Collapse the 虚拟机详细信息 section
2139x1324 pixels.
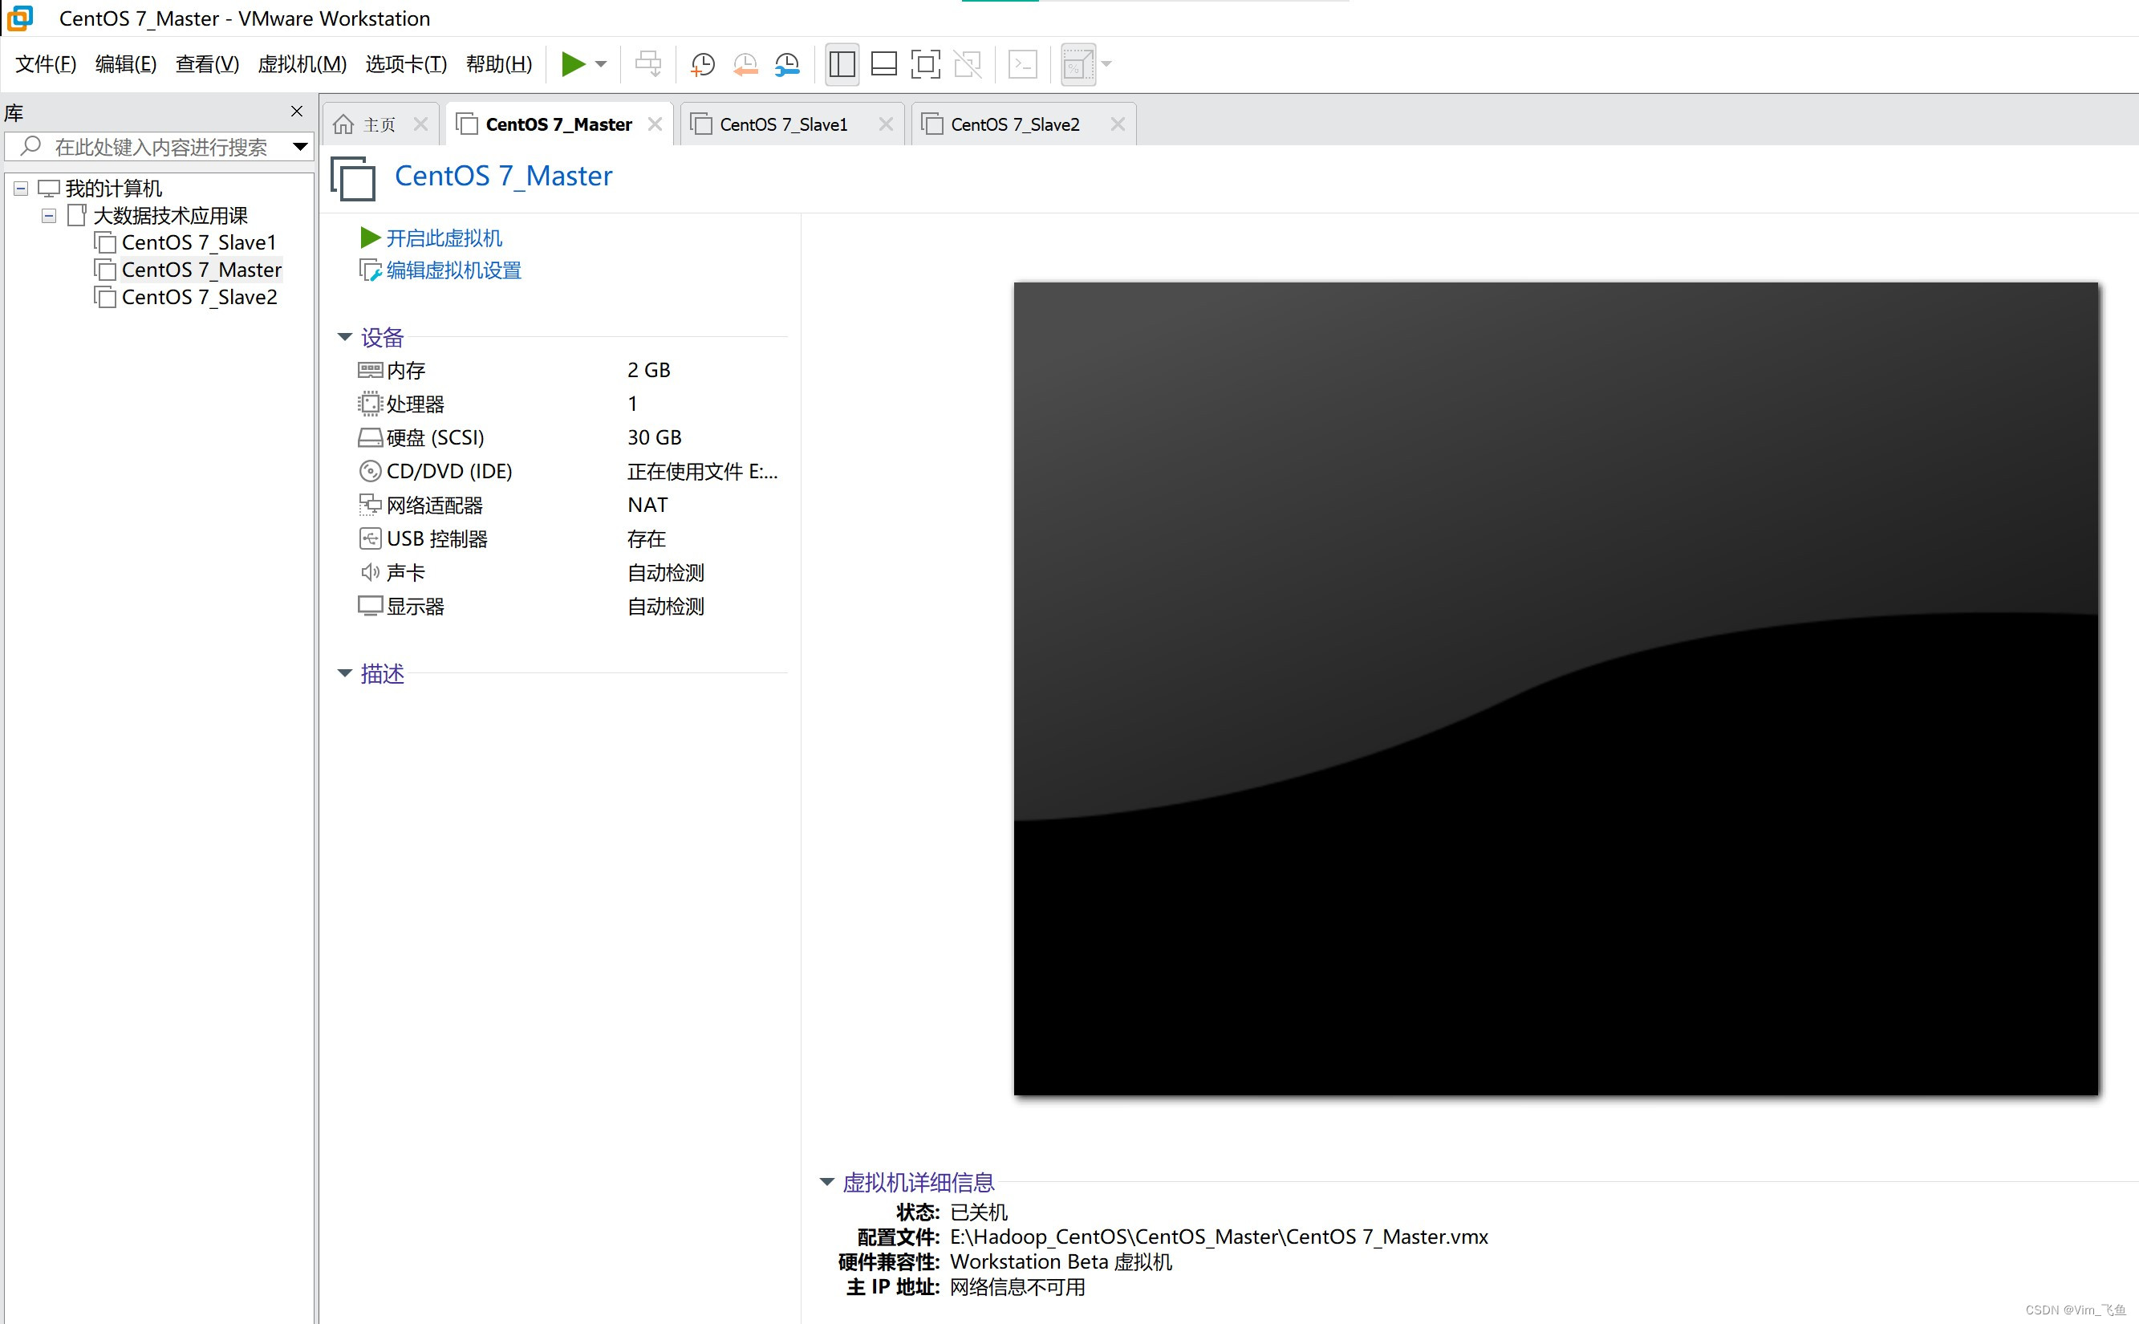click(x=826, y=1181)
